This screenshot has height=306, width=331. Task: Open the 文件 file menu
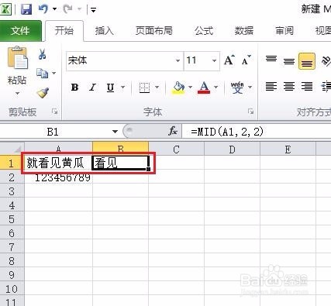pos(20,31)
